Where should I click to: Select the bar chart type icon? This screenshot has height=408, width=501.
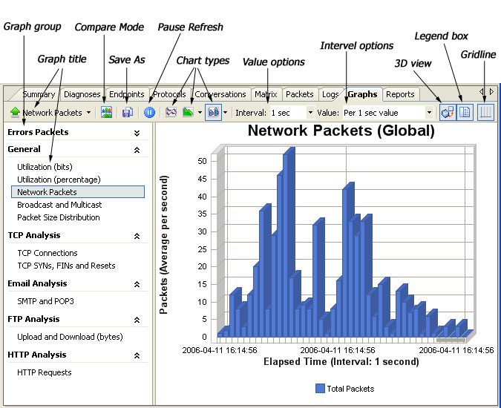(x=214, y=112)
